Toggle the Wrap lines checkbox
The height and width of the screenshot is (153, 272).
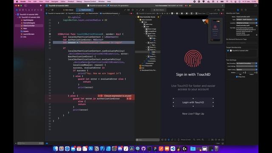[x=237, y=76]
